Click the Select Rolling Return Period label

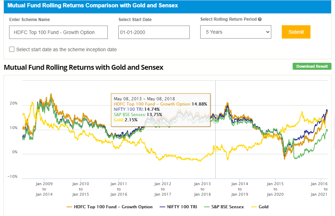[228, 19]
